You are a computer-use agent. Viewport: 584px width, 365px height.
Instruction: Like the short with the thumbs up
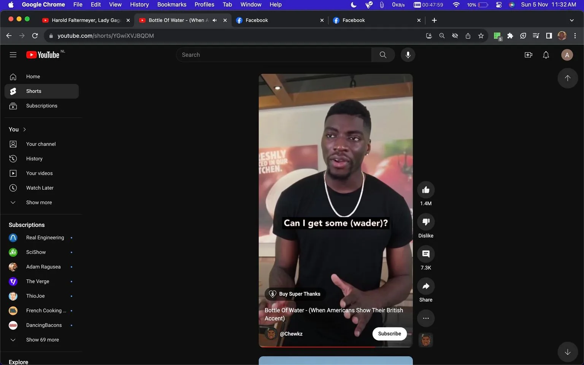pos(425,189)
